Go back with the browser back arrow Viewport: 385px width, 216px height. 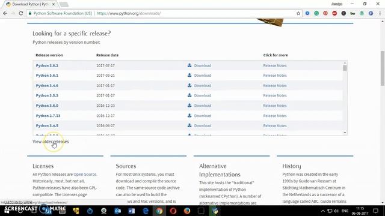pos(5,13)
